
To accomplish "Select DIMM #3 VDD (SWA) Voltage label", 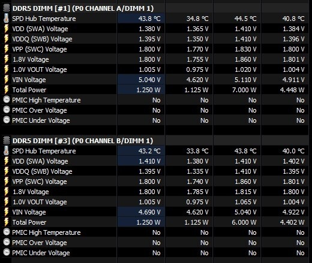I will pos(40,161).
